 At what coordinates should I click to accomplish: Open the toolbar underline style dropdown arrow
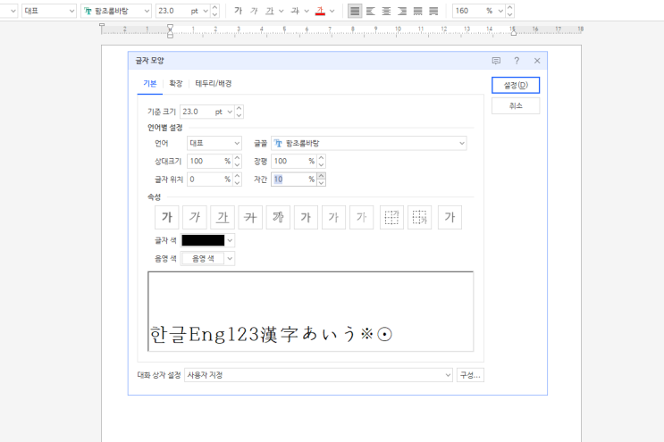pyautogui.click(x=282, y=11)
